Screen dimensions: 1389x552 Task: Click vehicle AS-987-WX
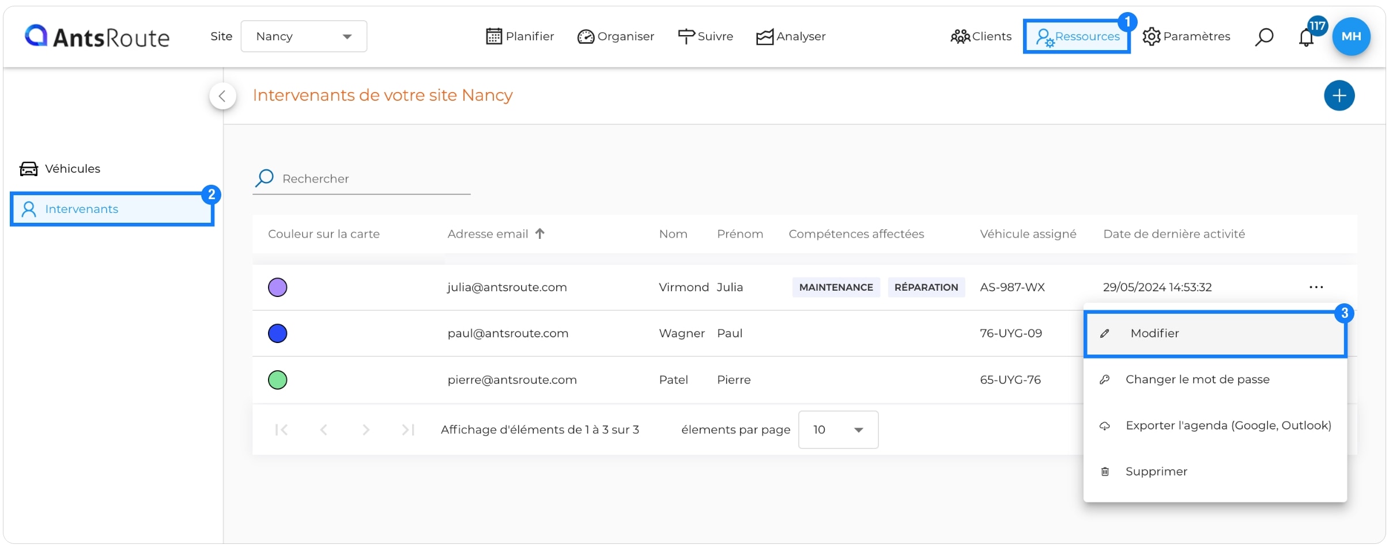pyautogui.click(x=1012, y=287)
